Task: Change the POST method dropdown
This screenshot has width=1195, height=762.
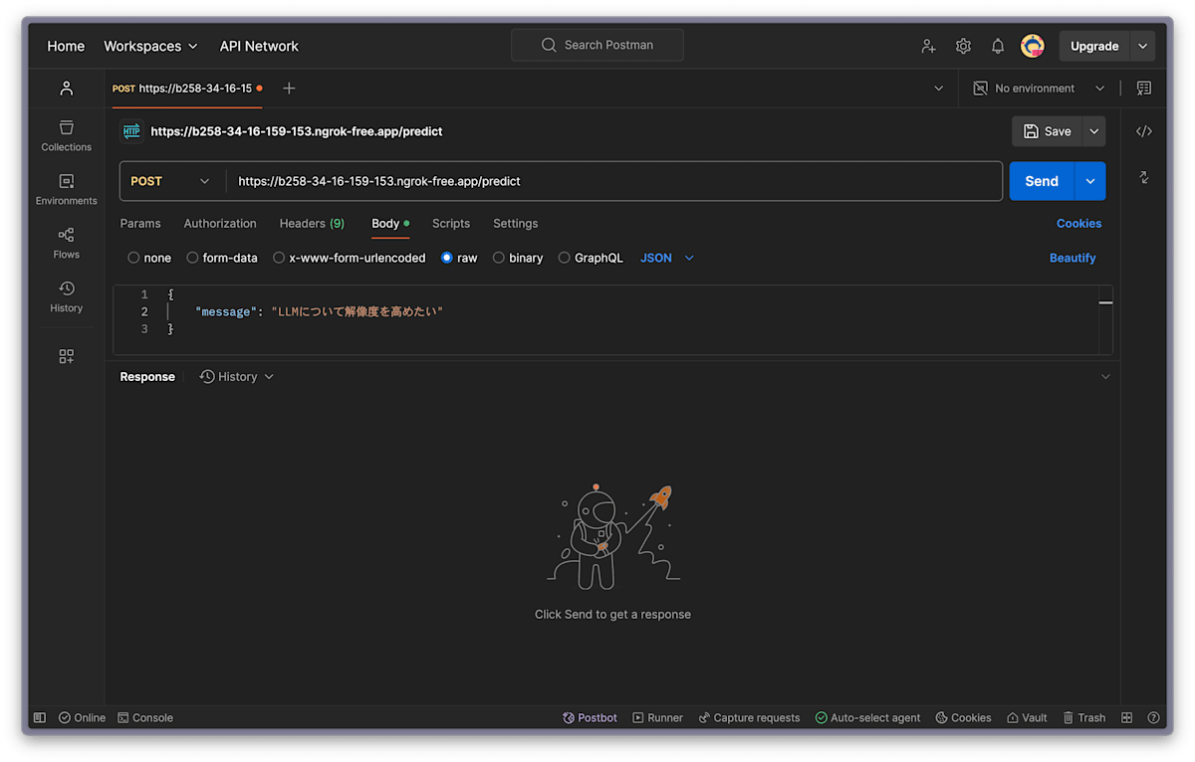Action: (171, 181)
